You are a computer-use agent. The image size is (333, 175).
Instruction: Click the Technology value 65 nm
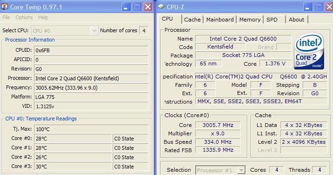208,63
